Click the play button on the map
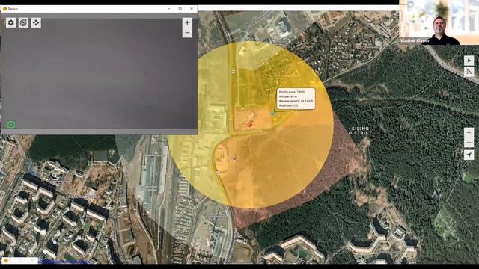Image resolution: width=479 pixels, height=269 pixels. [469, 61]
